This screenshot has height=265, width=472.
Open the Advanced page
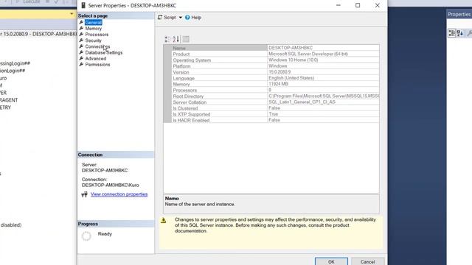click(96, 59)
